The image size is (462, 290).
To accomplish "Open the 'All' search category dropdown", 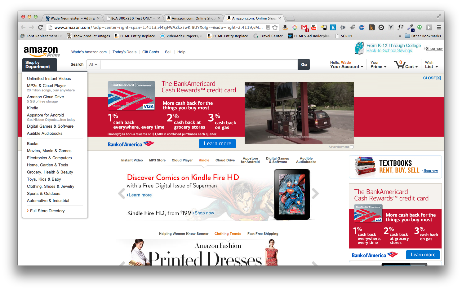I will [x=93, y=64].
